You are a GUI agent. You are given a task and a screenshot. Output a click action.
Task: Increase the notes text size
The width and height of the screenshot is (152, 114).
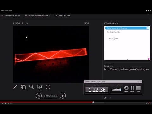105,98
